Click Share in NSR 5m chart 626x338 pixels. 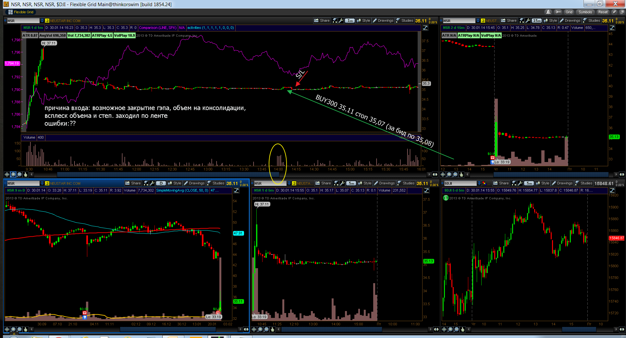coord(323,183)
